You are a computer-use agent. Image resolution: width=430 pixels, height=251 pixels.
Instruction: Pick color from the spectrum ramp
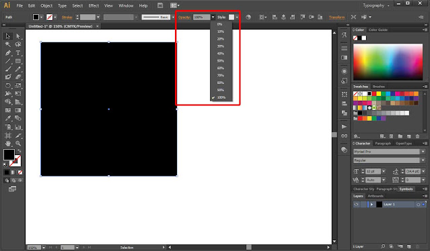pyautogui.click(x=388, y=62)
